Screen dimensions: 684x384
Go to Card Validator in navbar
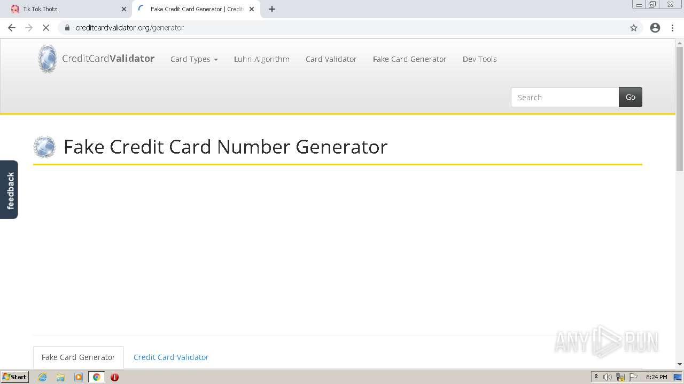pyautogui.click(x=331, y=59)
